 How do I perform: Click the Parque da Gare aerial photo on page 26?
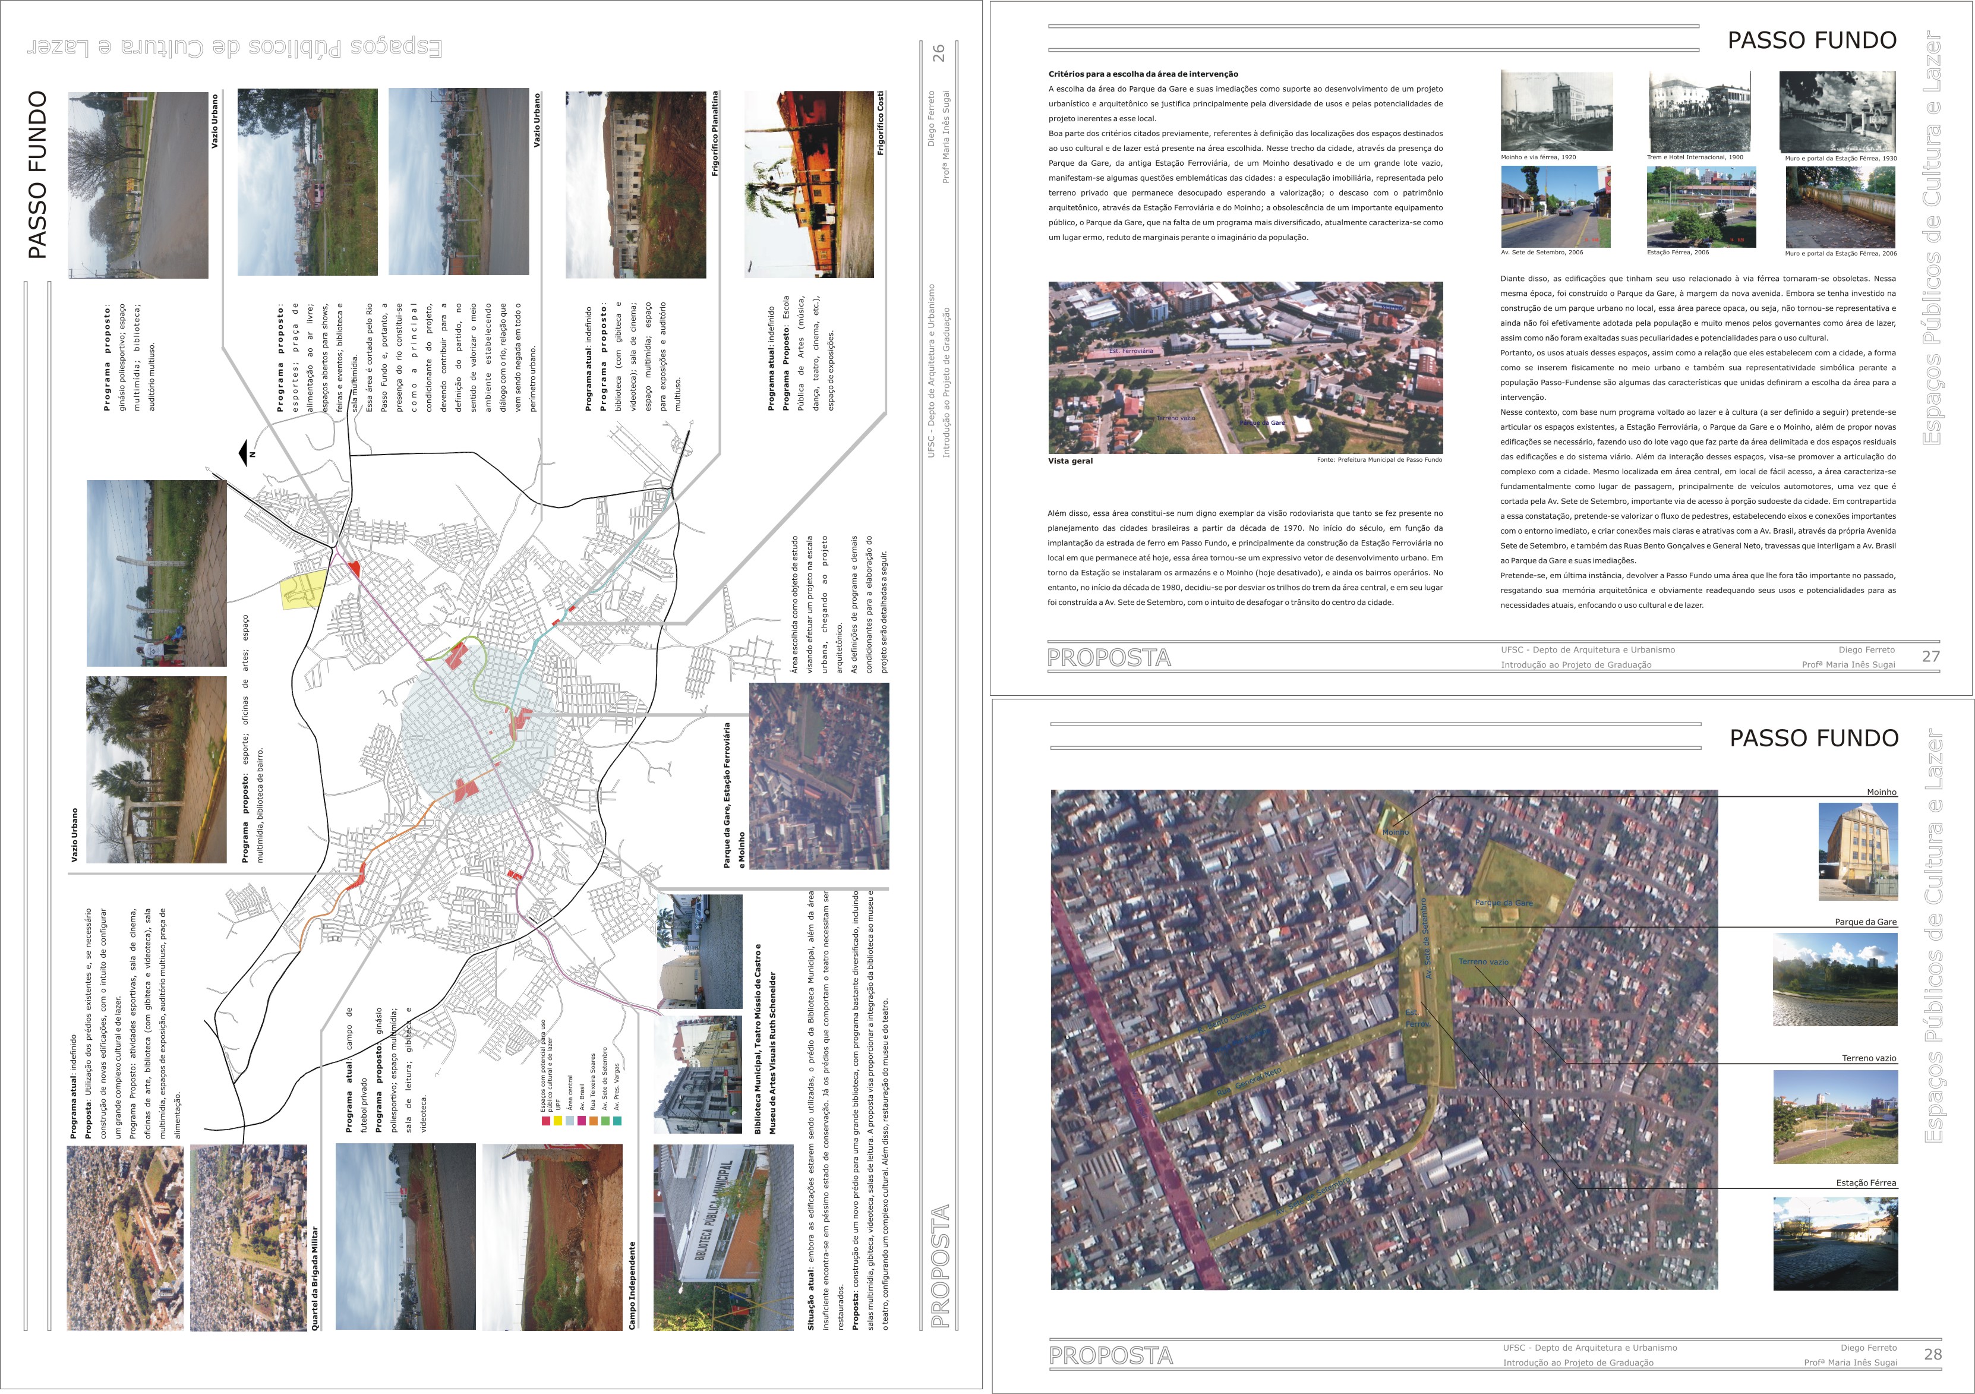(819, 775)
